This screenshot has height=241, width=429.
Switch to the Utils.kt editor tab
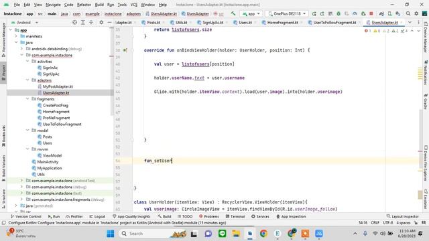pos(181,22)
